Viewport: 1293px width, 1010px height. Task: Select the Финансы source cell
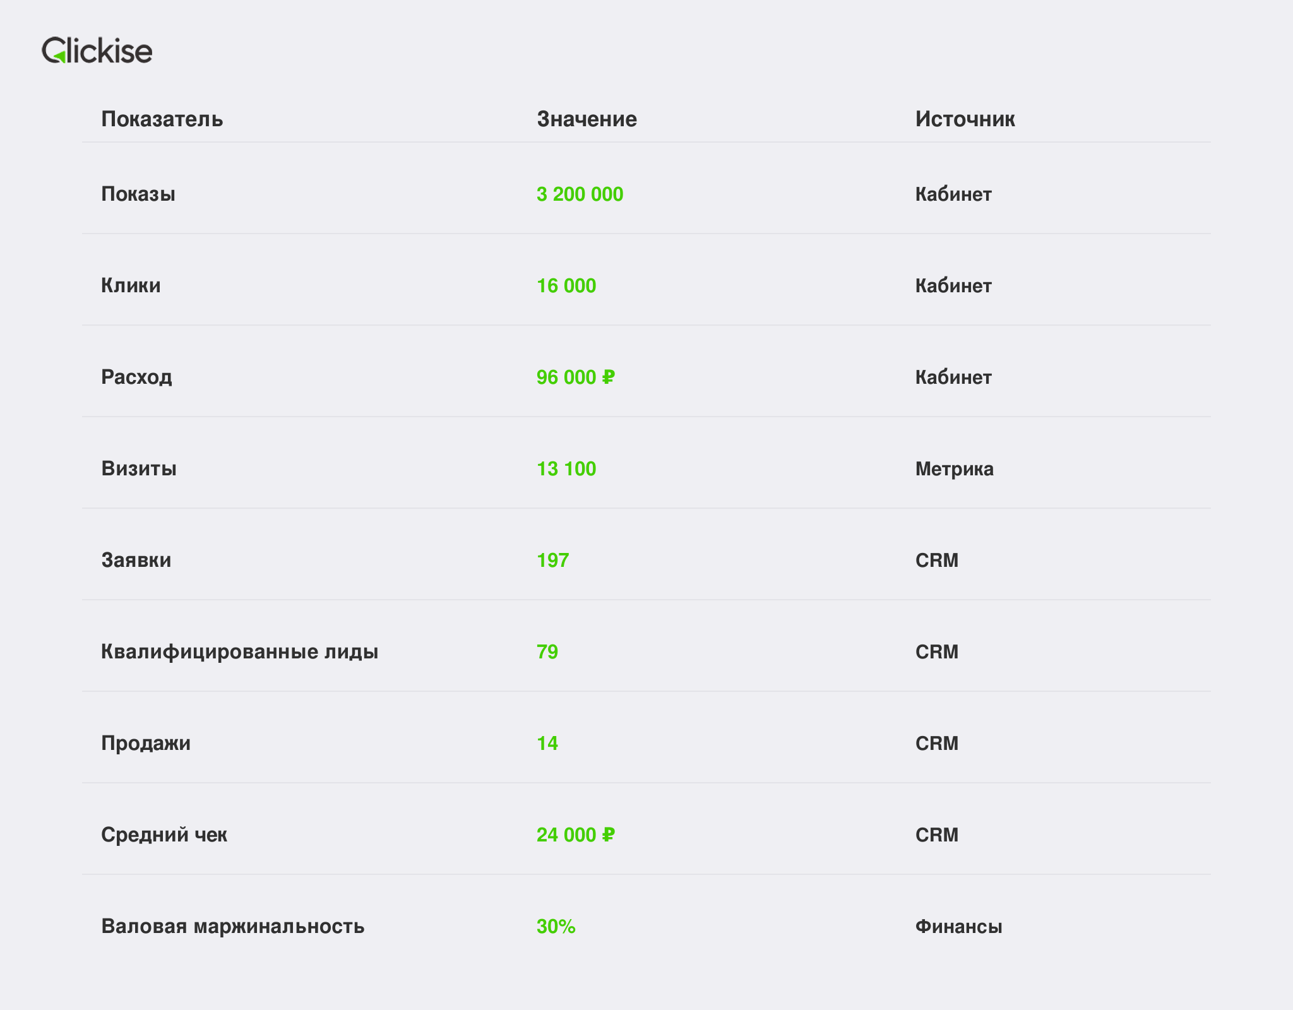pyautogui.click(x=958, y=926)
